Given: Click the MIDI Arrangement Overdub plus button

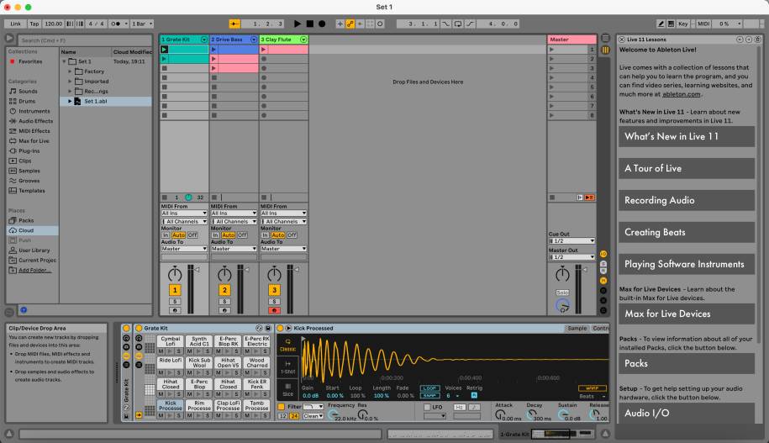Looking at the screenshot, I should (x=340, y=24).
